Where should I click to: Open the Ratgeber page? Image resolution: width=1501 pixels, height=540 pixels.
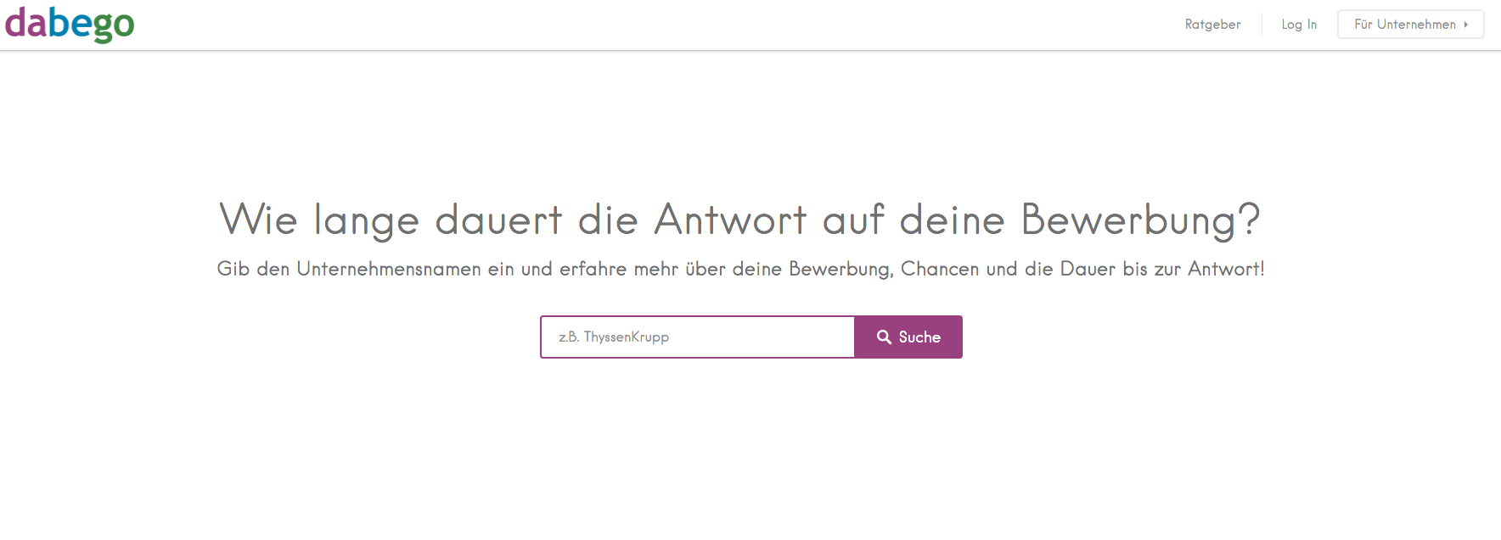coord(1212,25)
